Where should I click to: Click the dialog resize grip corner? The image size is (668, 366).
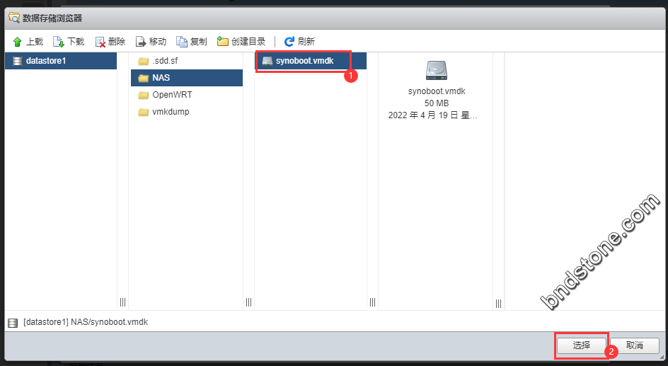662,357
